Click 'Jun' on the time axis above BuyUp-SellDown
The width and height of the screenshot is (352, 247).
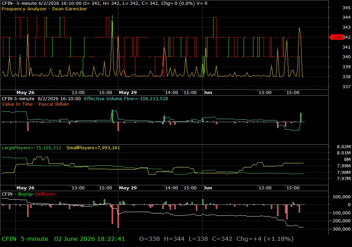[208, 188]
